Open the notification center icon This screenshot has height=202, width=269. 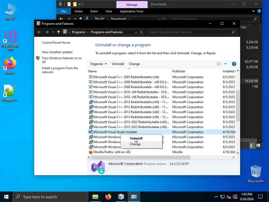260,197
